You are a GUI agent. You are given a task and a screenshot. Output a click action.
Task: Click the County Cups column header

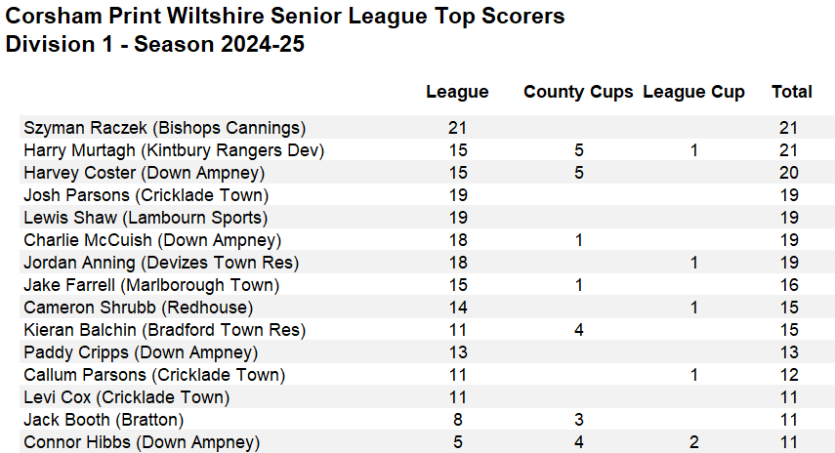tap(578, 92)
